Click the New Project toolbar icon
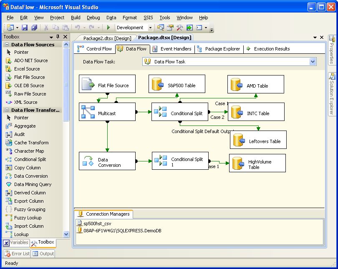This screenshot has width=338, height=269. point(10,28)
